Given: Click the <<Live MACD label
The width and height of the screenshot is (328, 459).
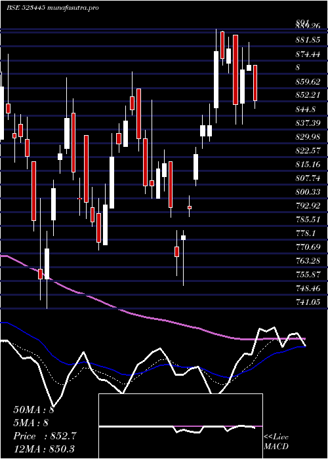Looking at the screenshot, I should tap(276, 442).
